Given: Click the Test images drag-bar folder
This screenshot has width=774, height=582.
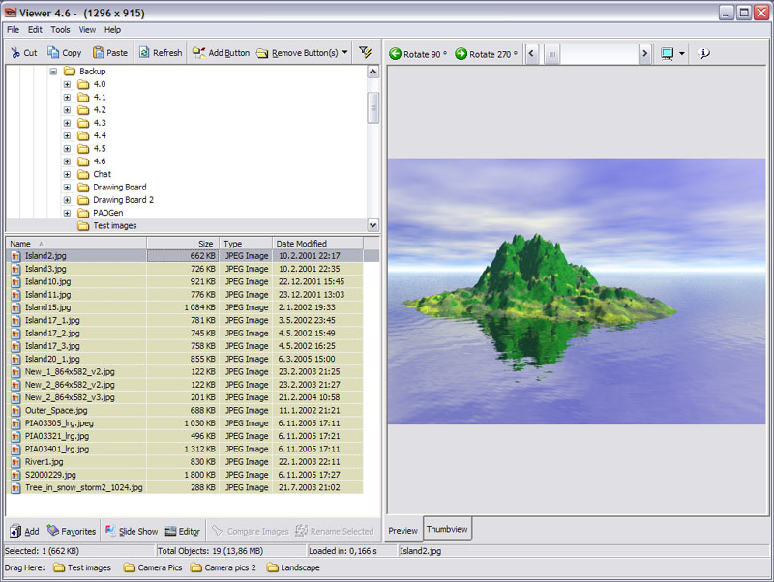Looking at the screenshot, I should (x=82, y=567).
